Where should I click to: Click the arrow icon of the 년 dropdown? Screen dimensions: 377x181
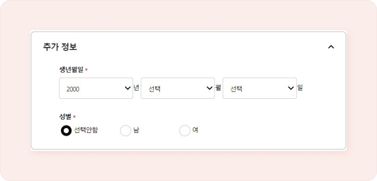click(x=128, y=88)
